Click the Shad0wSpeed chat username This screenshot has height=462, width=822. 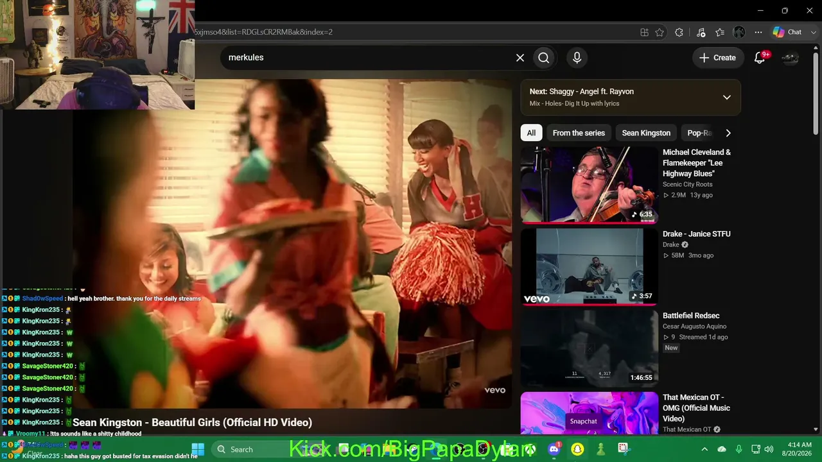[42, 298]
